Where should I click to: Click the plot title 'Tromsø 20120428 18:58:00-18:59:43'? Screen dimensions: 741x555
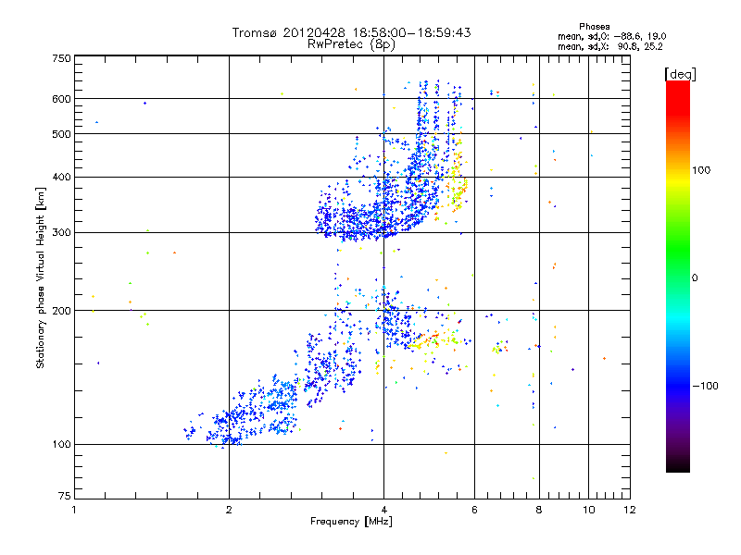pos(351,32)
